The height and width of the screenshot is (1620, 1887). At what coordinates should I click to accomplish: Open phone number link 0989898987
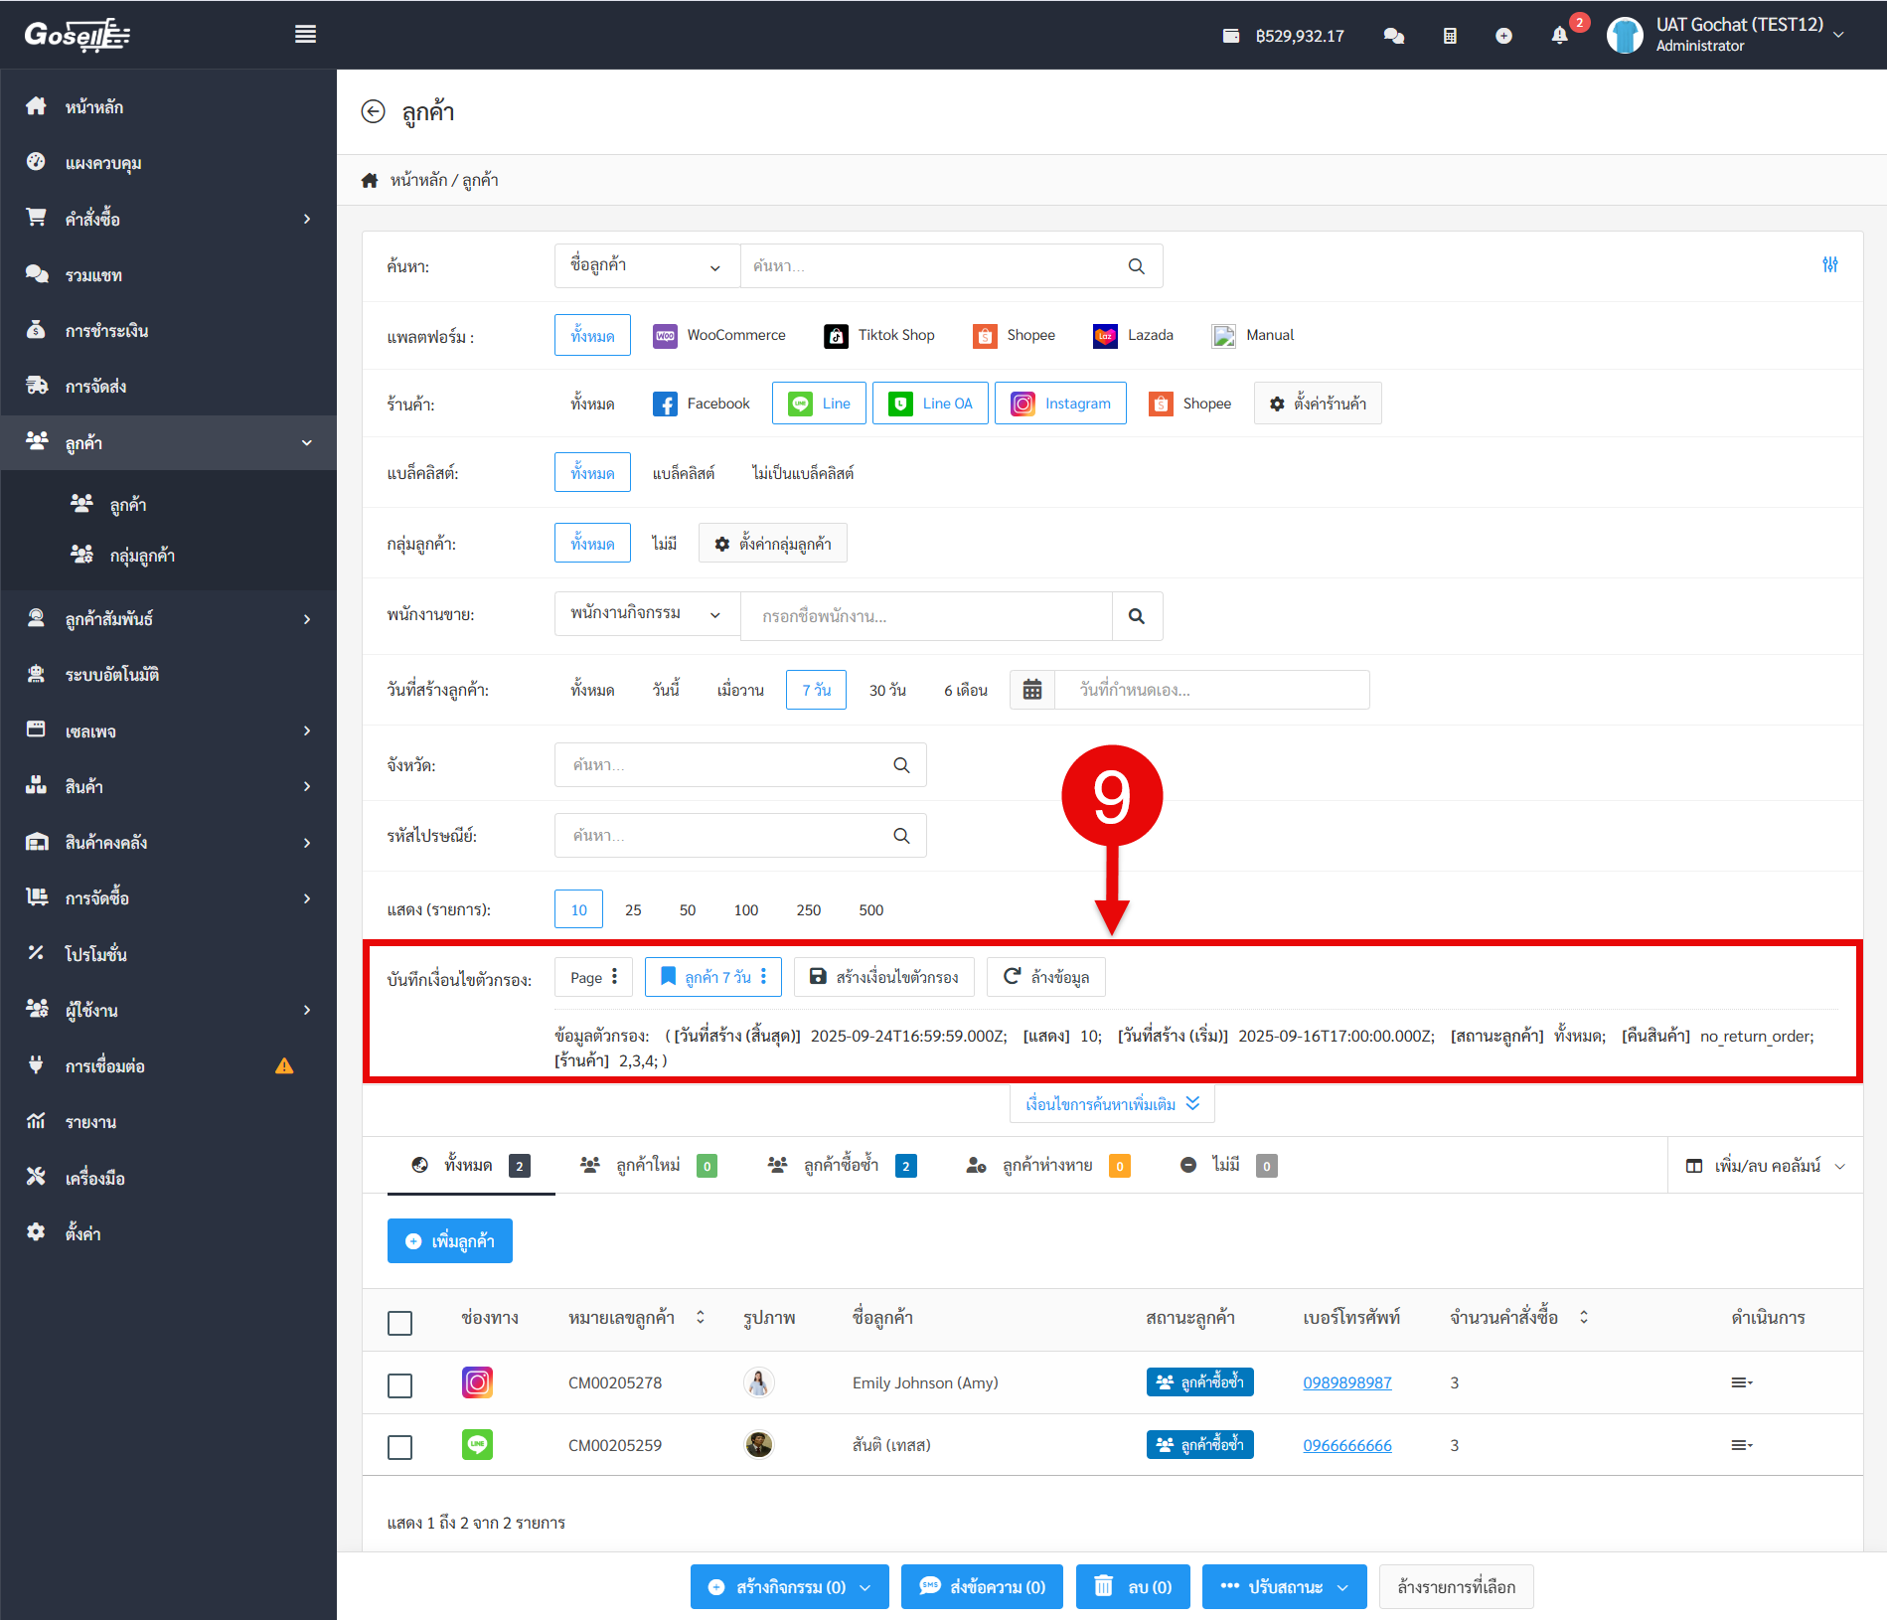(x=1346, y=1382)
